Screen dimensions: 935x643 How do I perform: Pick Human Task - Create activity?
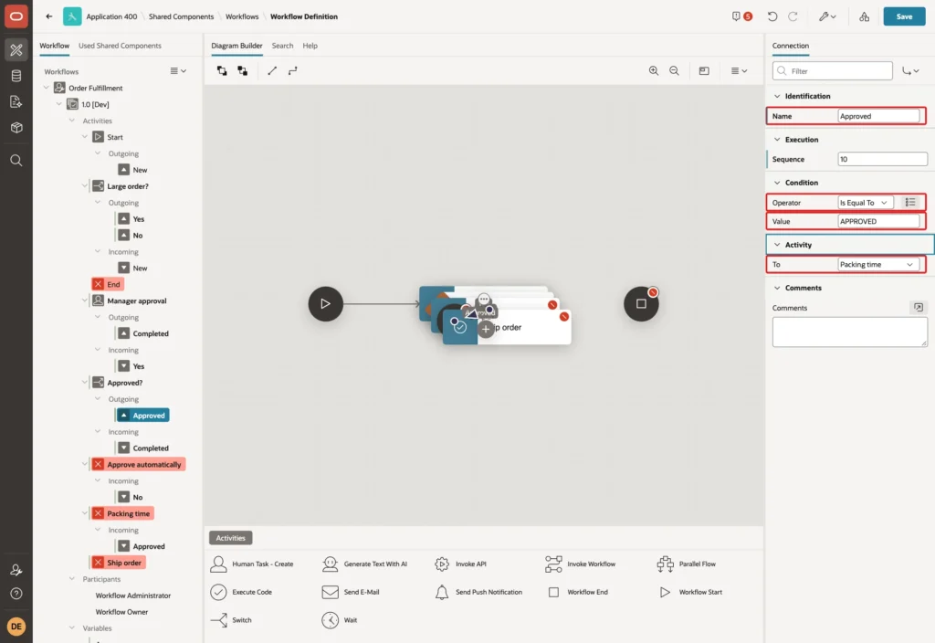[x=252, y=564]
